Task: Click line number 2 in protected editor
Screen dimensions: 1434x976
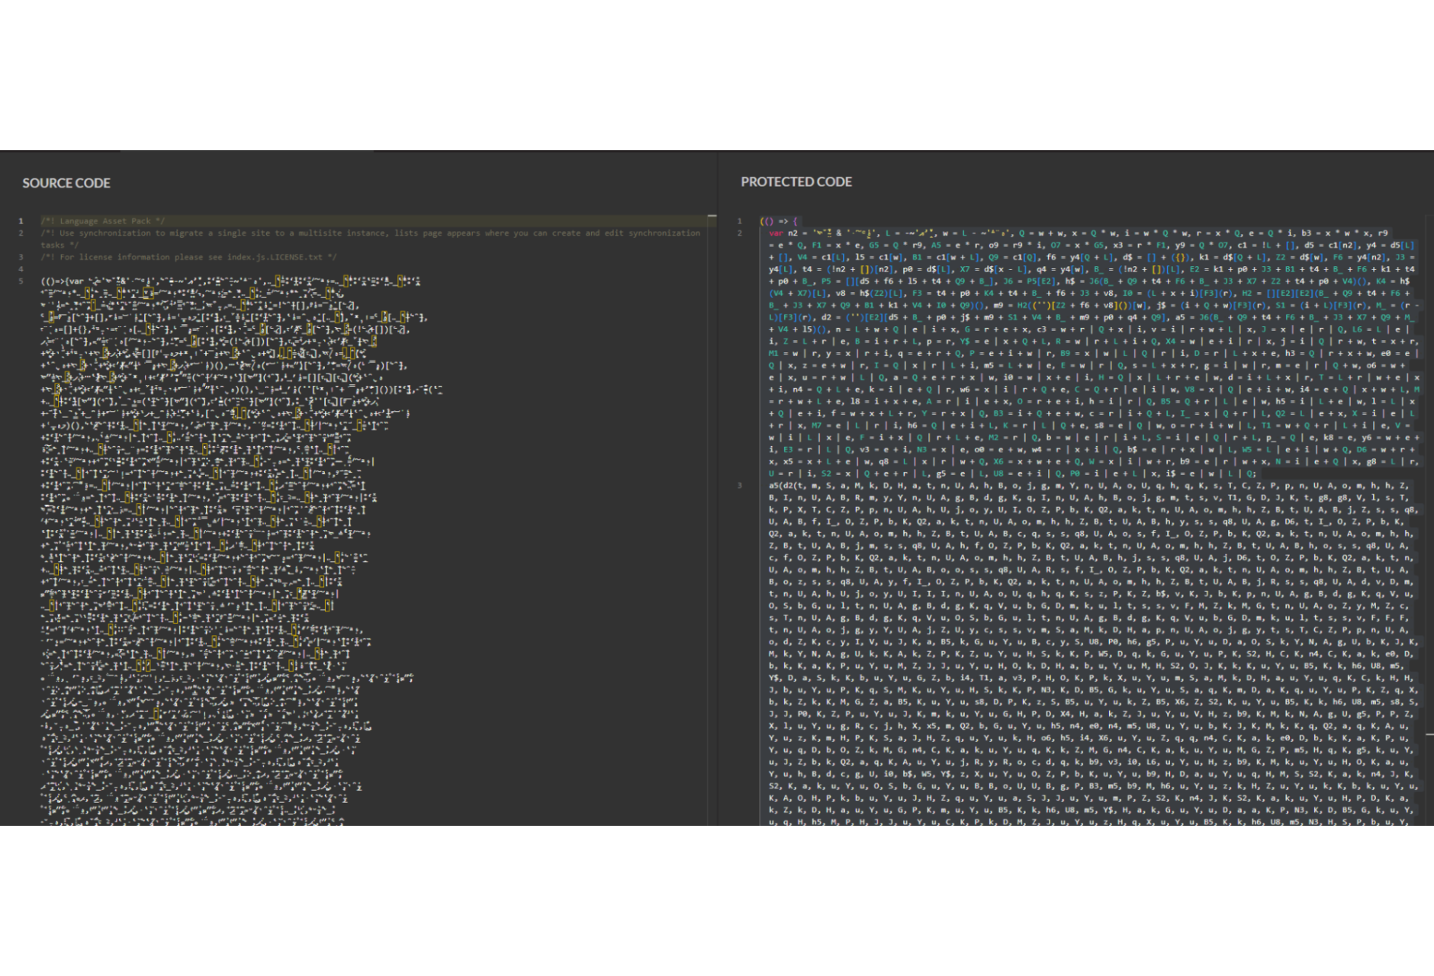Action: (739, 233)
